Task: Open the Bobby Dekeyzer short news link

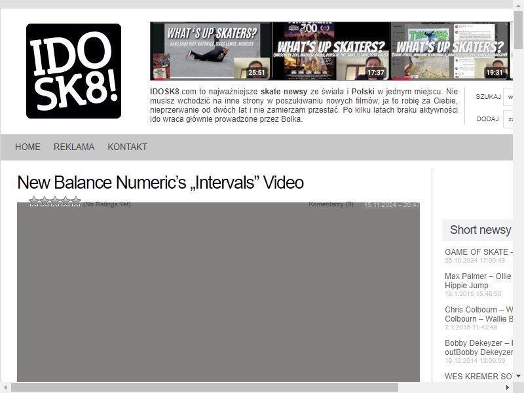Action: coord(479,348)
